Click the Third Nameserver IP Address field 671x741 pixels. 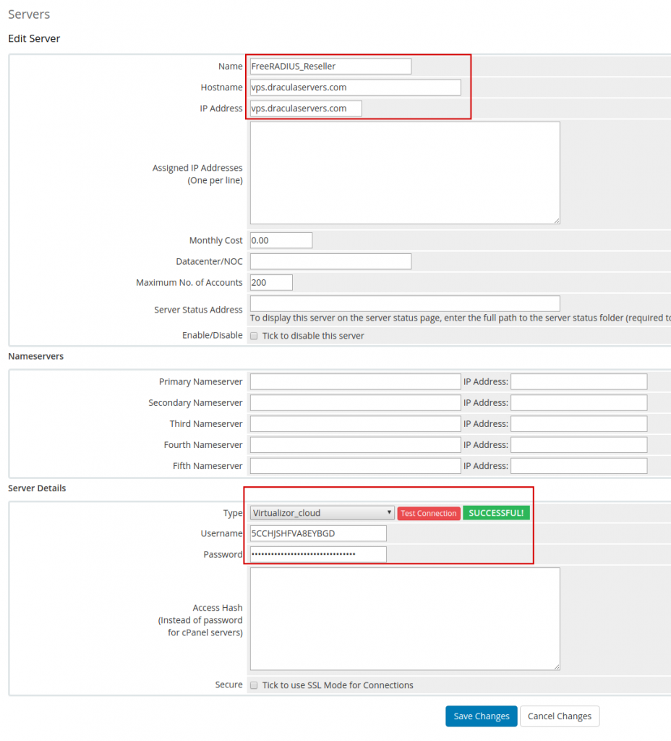pyautogui.click(x=579, y=423)
